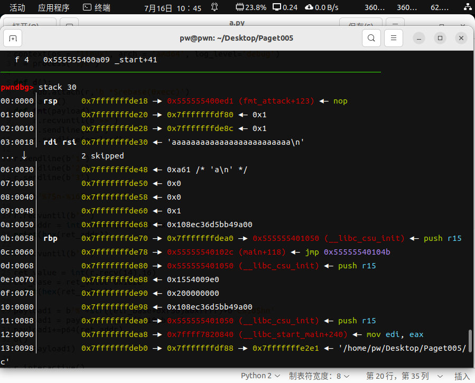Click value 0x200000000 in row 0f

click(x=193, y=293)
